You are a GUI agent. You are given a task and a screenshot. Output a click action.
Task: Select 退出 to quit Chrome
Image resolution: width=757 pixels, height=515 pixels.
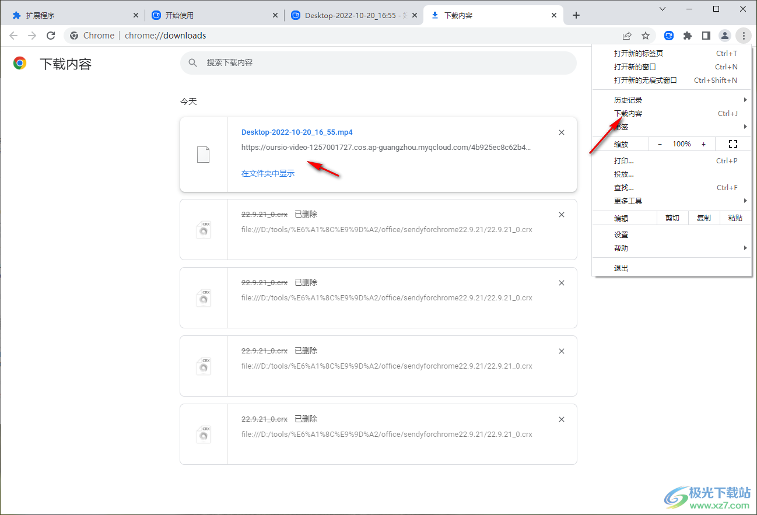672,268
